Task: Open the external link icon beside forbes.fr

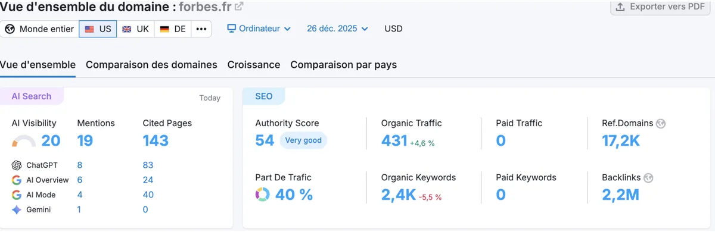Action: (x=239, y=7)
